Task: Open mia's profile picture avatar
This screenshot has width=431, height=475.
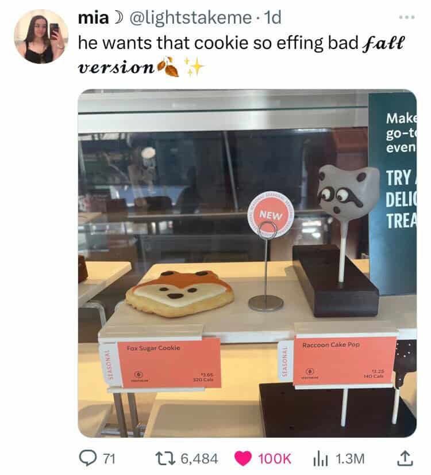Action: click(41, 36)
